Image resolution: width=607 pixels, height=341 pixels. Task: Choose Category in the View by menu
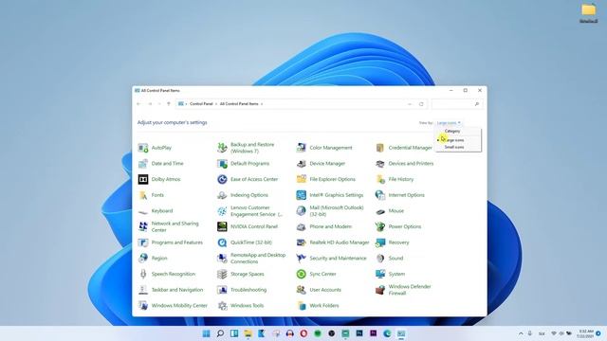(x=452, y=131)
